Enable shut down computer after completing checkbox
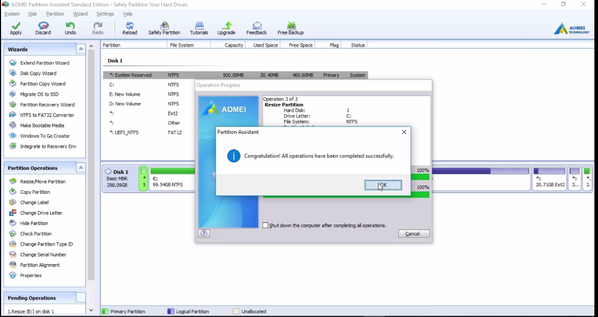598x317 pixels. pyautogui.click(x=266, y=225)
